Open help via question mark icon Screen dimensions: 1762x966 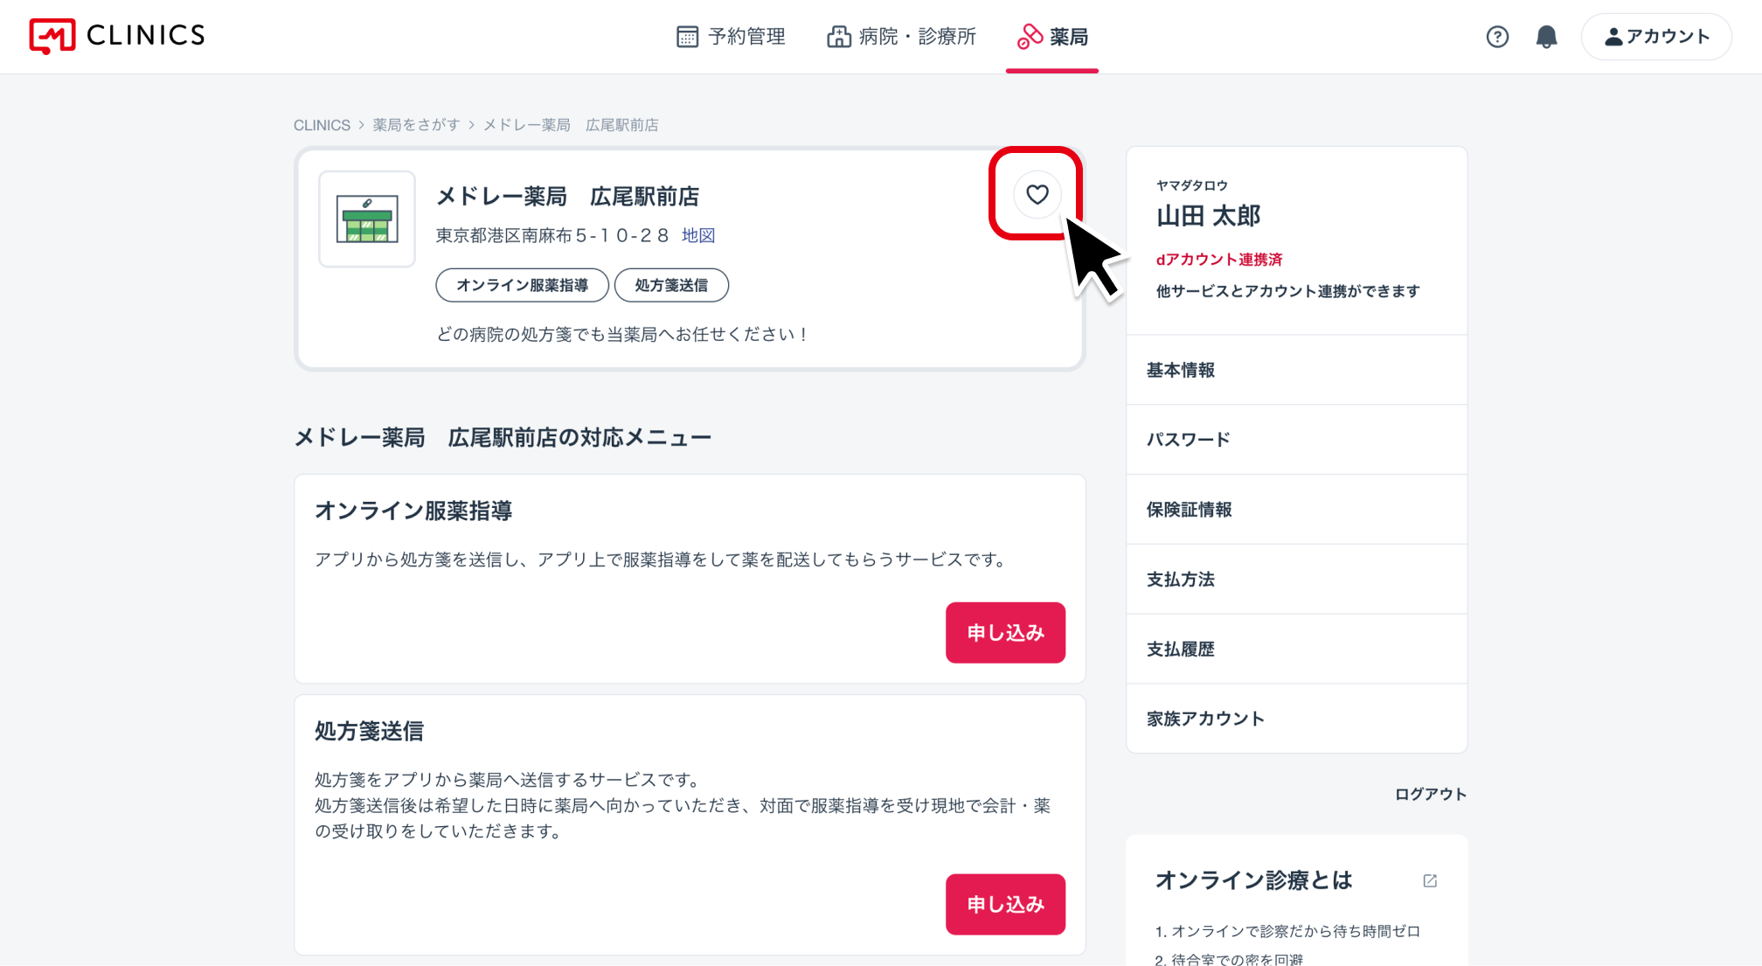(1497, 37)
